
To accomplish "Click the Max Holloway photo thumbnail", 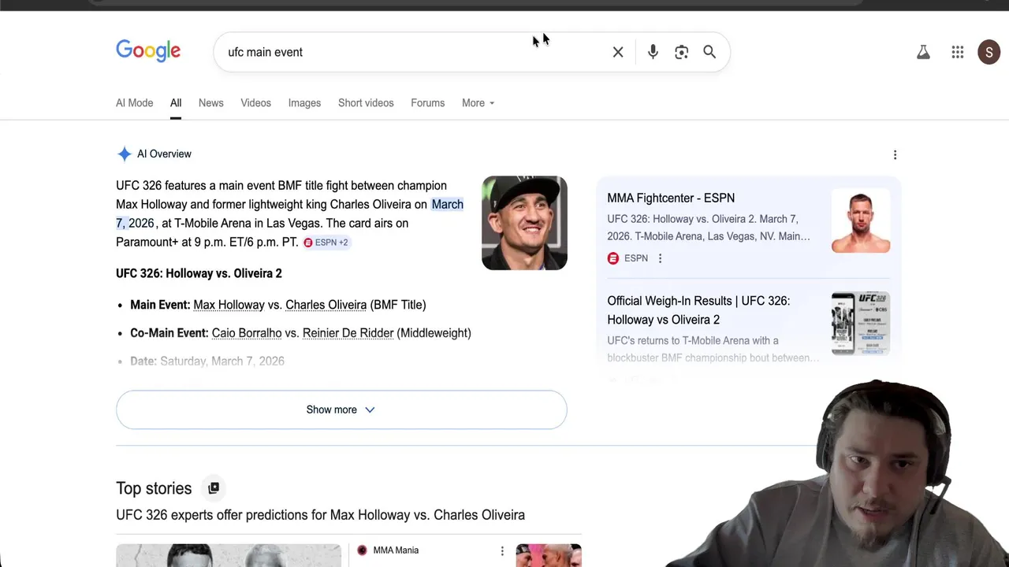I will point(524,223).
